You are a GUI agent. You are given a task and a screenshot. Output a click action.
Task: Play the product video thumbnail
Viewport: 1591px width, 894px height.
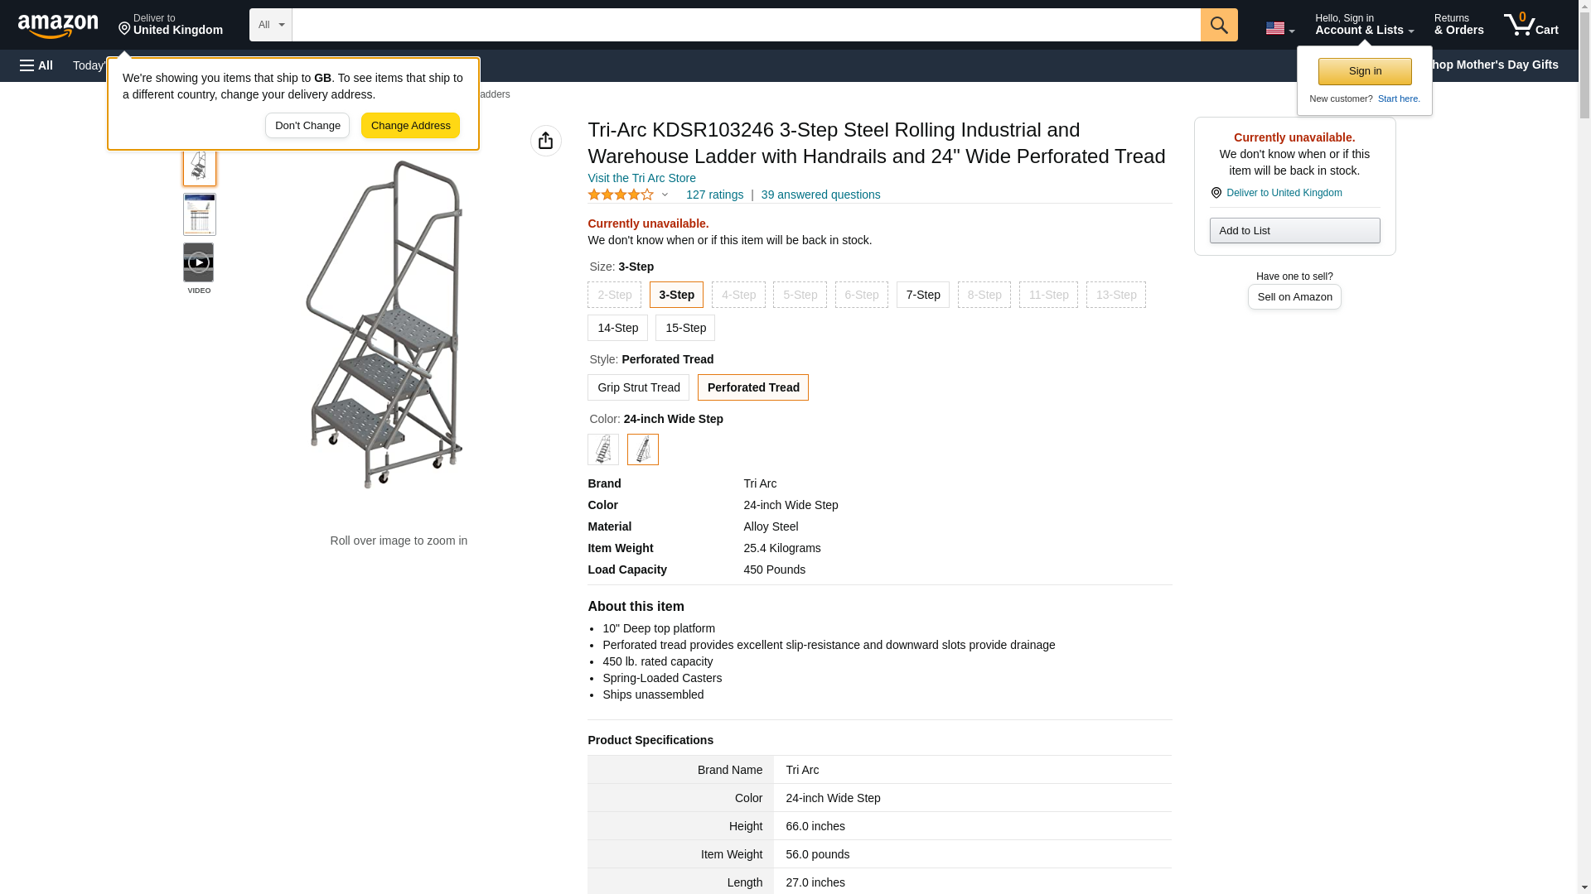pyautogui.click(x=199, y=262)
